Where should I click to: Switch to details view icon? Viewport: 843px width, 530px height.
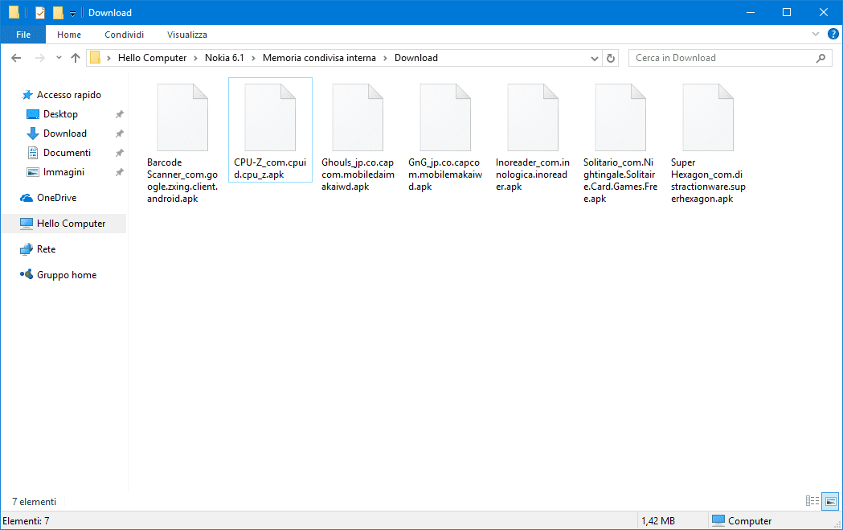(x=812, y=501)
